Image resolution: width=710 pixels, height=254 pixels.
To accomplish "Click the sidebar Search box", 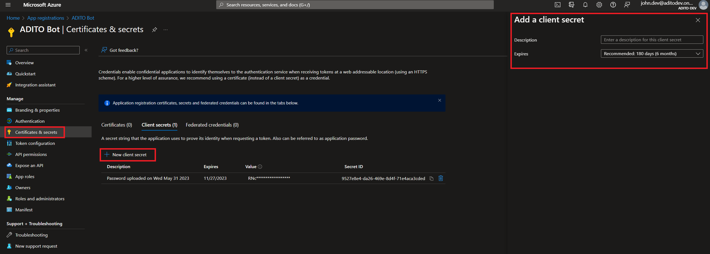I will tap(43, 50).
